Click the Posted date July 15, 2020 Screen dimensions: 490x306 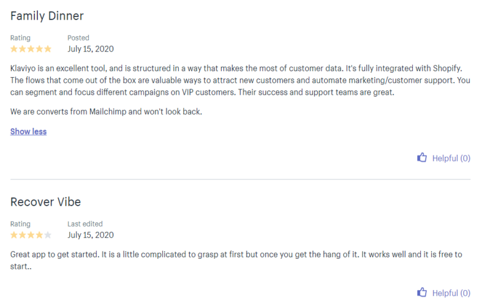point(91,49)
